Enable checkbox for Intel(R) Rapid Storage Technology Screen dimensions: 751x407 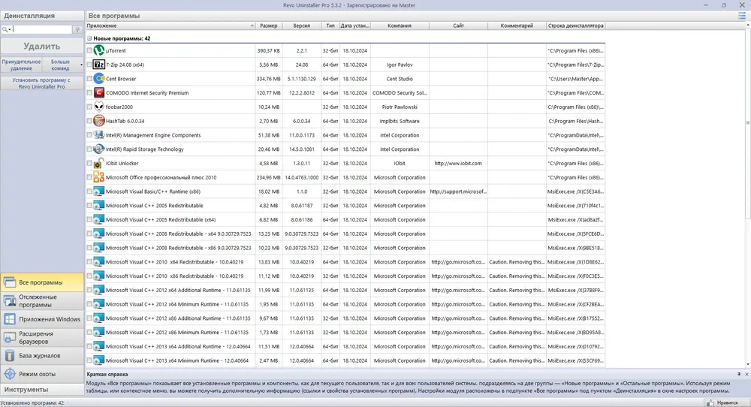pyautogui.click(x=89, y=149)
